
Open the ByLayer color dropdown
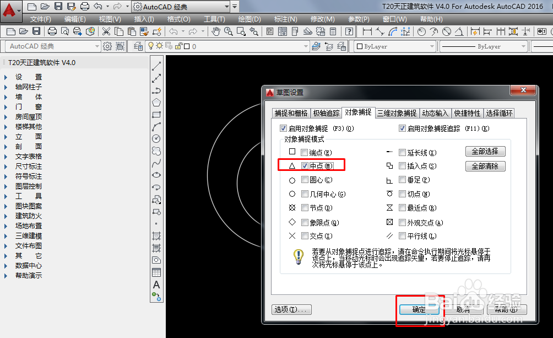[x=432, y=46]
